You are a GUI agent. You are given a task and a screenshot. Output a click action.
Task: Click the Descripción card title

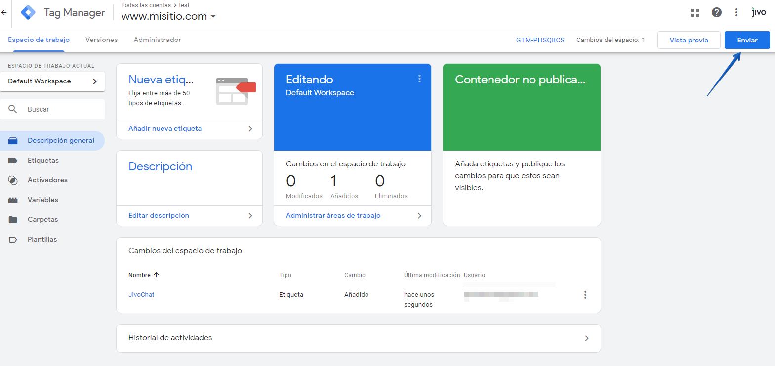point(160,166)
